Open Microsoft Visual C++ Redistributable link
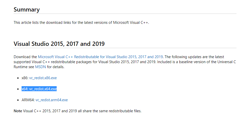This screenshot has height=115, width=244. point(100,57)
